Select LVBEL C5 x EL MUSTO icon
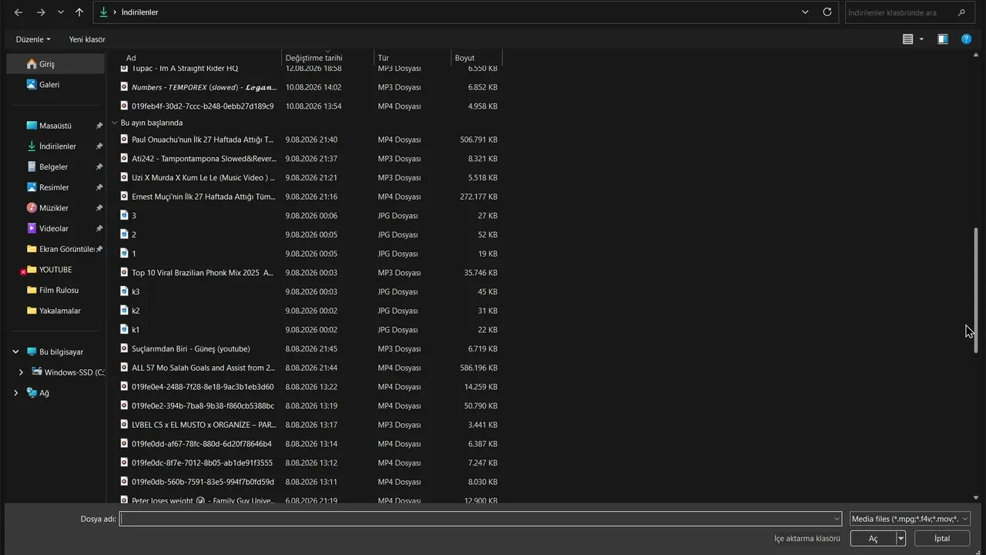 (x=124, y=425)
